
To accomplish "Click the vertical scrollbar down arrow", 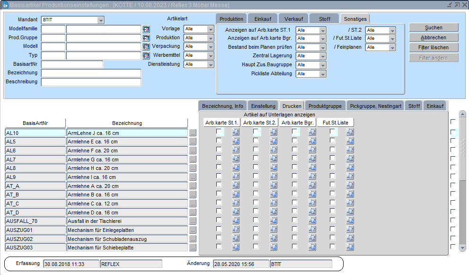I will pyautogui.click(x=463, y=248).
